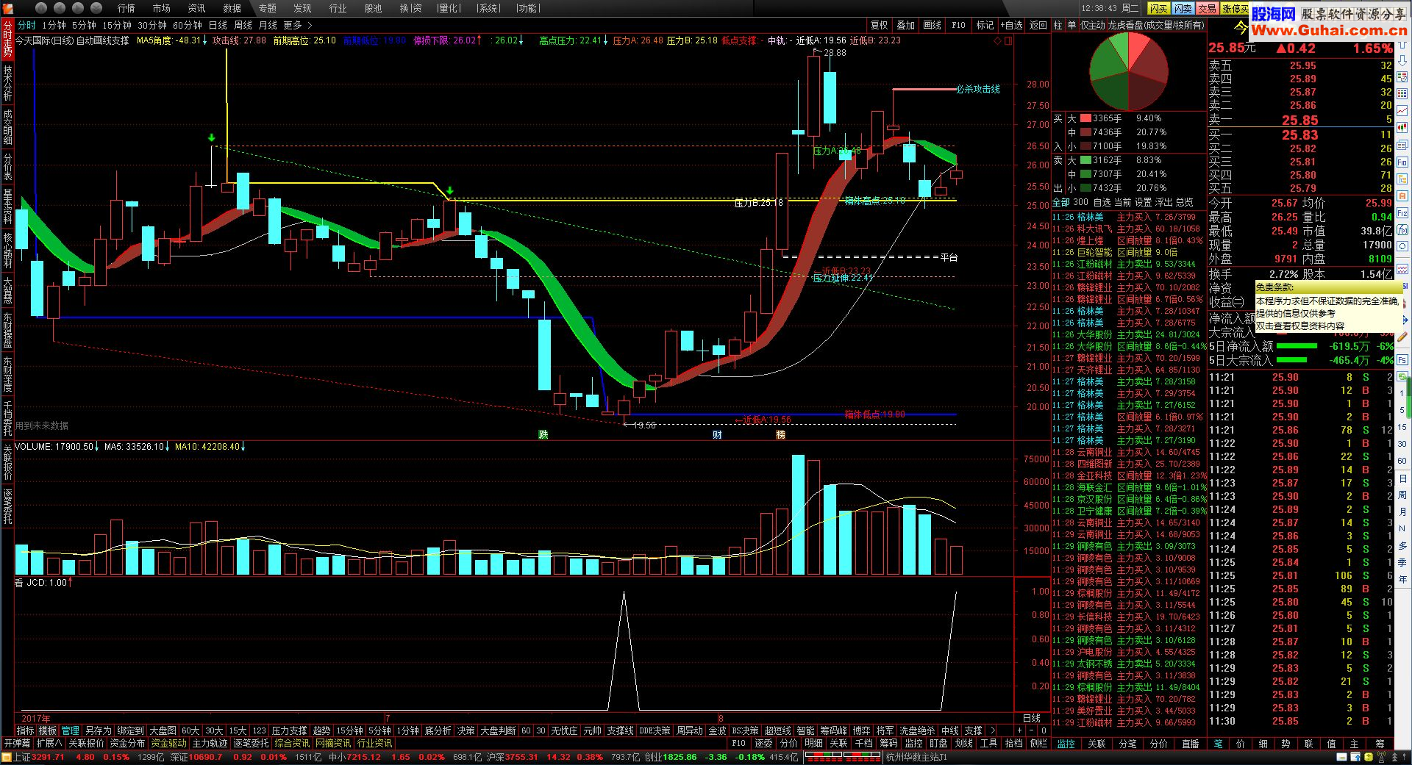This screenshot has width=1412, height=765.
Task: Click the 趋势 indicator tab
Action: (321, 730)
